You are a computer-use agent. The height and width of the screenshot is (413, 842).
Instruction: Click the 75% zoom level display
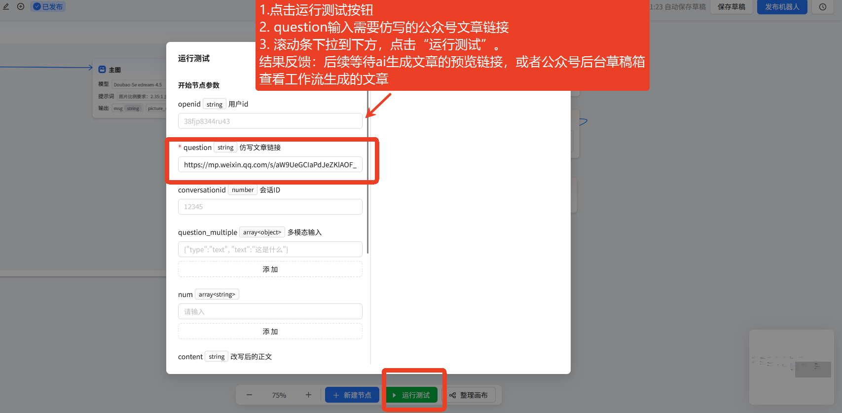[x=279, y=395]
